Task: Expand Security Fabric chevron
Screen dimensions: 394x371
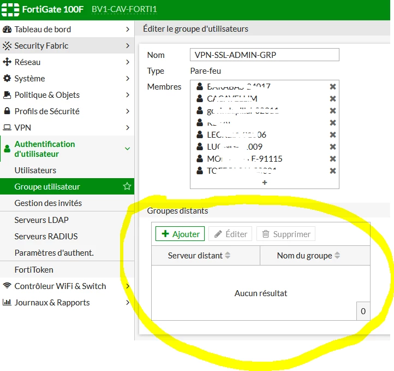Action: point(128,46)
